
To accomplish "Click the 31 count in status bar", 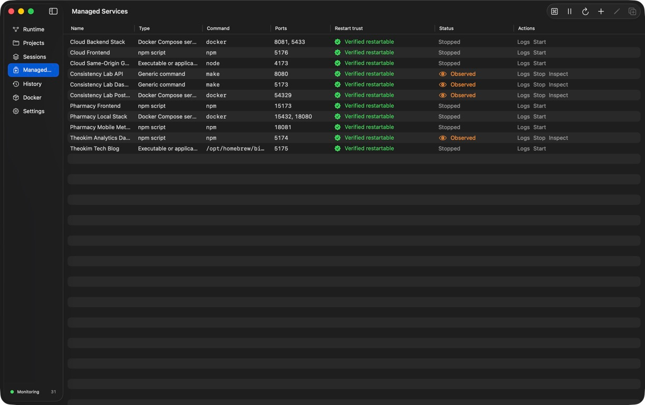I will [53, 392].
